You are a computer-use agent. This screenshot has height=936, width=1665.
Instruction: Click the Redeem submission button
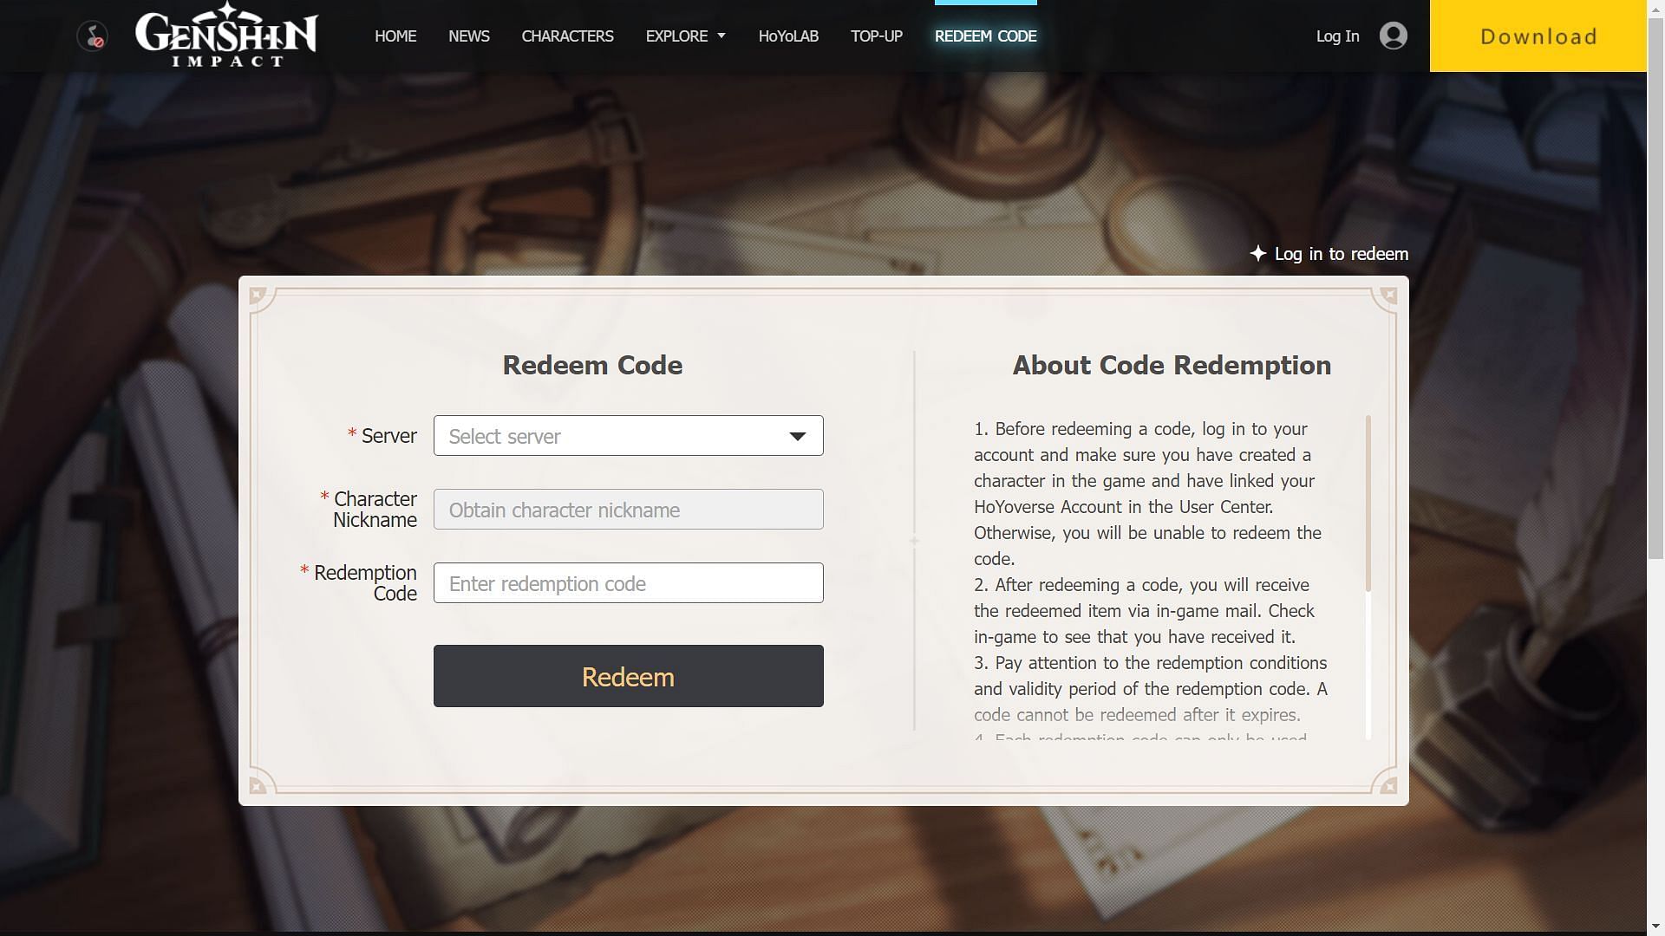click(629, 675)
